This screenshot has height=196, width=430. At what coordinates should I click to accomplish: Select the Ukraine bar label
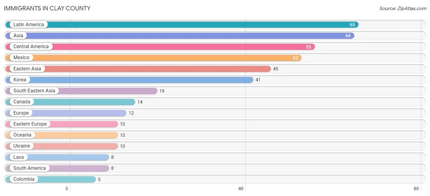point(22,146)
